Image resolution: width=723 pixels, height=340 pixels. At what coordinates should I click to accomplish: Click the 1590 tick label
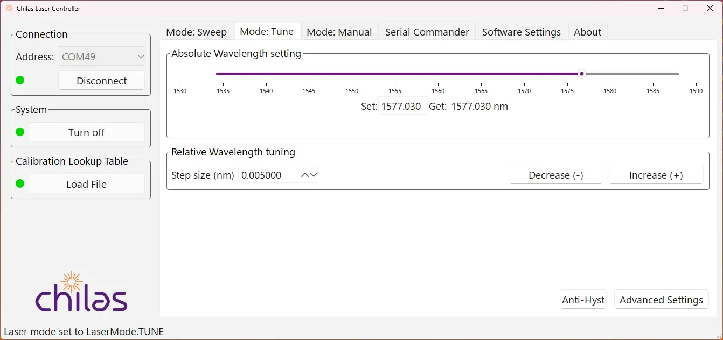coord(696,91)
